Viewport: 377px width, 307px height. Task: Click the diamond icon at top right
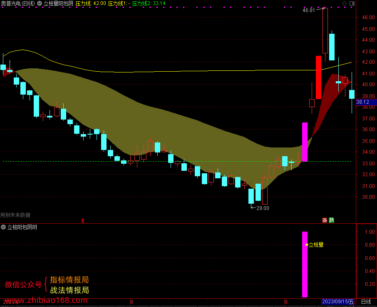(x=344, y=3)
